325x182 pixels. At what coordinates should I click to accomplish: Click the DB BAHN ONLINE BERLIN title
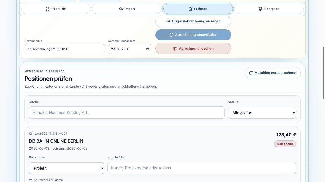click(x=56, y=141)
